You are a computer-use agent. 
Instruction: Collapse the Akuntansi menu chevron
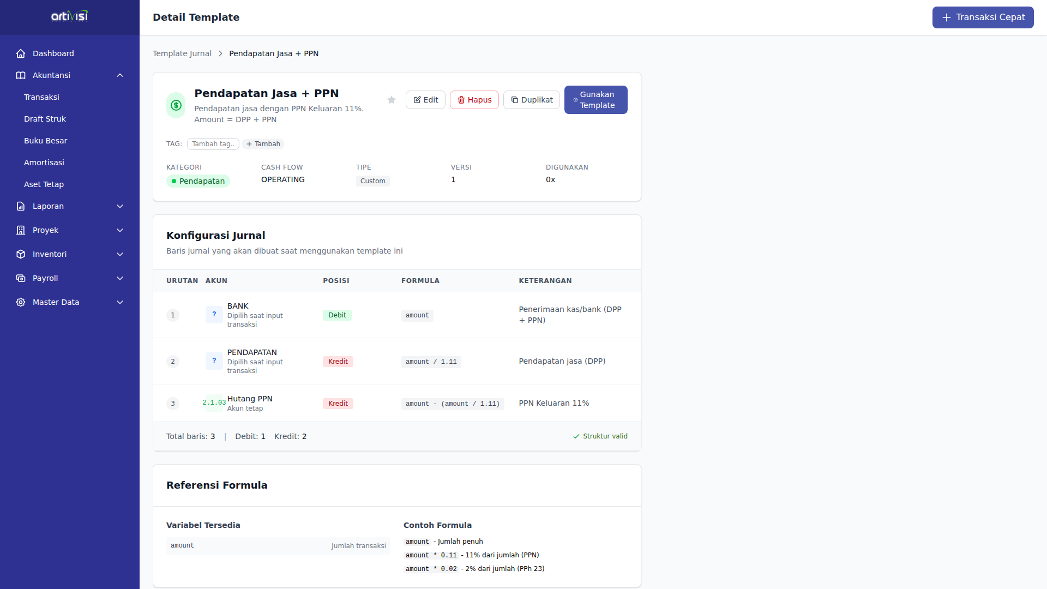pyautogui.click(x=120, y=75)
